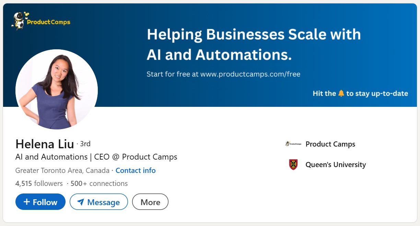Open the Queen's University name link
The image size is (420, 226).
click(336, 165)
